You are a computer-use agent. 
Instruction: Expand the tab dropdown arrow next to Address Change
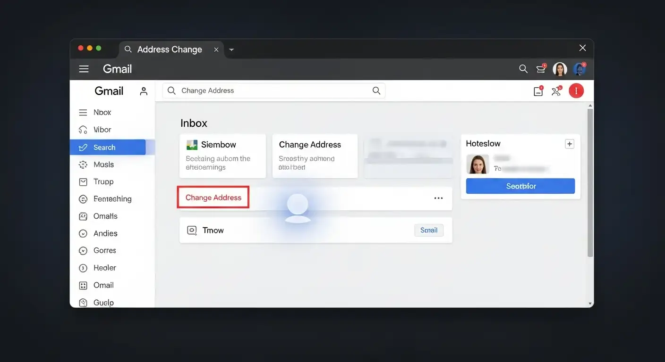coord(231,49)
